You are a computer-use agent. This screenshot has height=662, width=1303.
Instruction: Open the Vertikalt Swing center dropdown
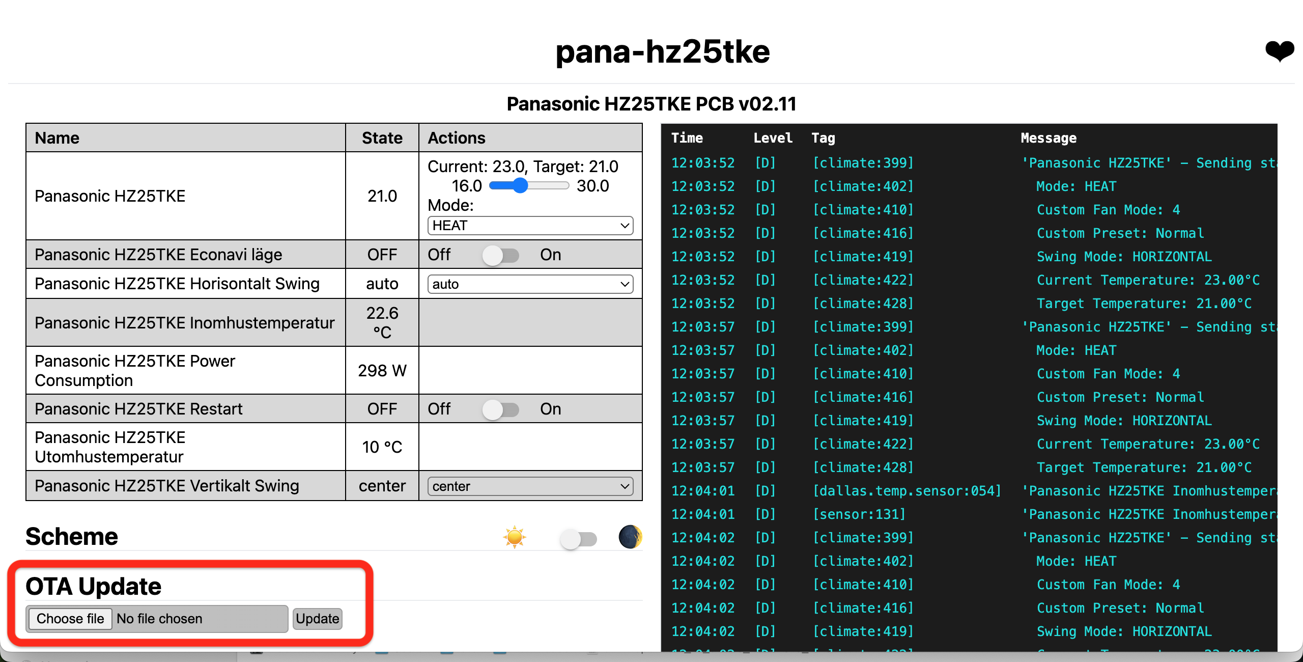coord(530,486)
